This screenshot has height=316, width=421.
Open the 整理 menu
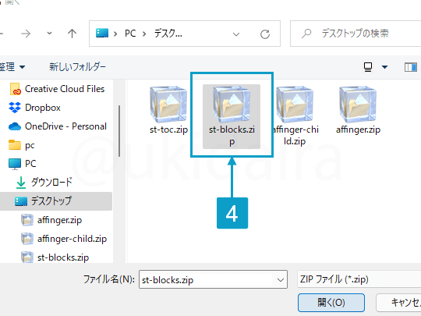click(x=12, y=66)
